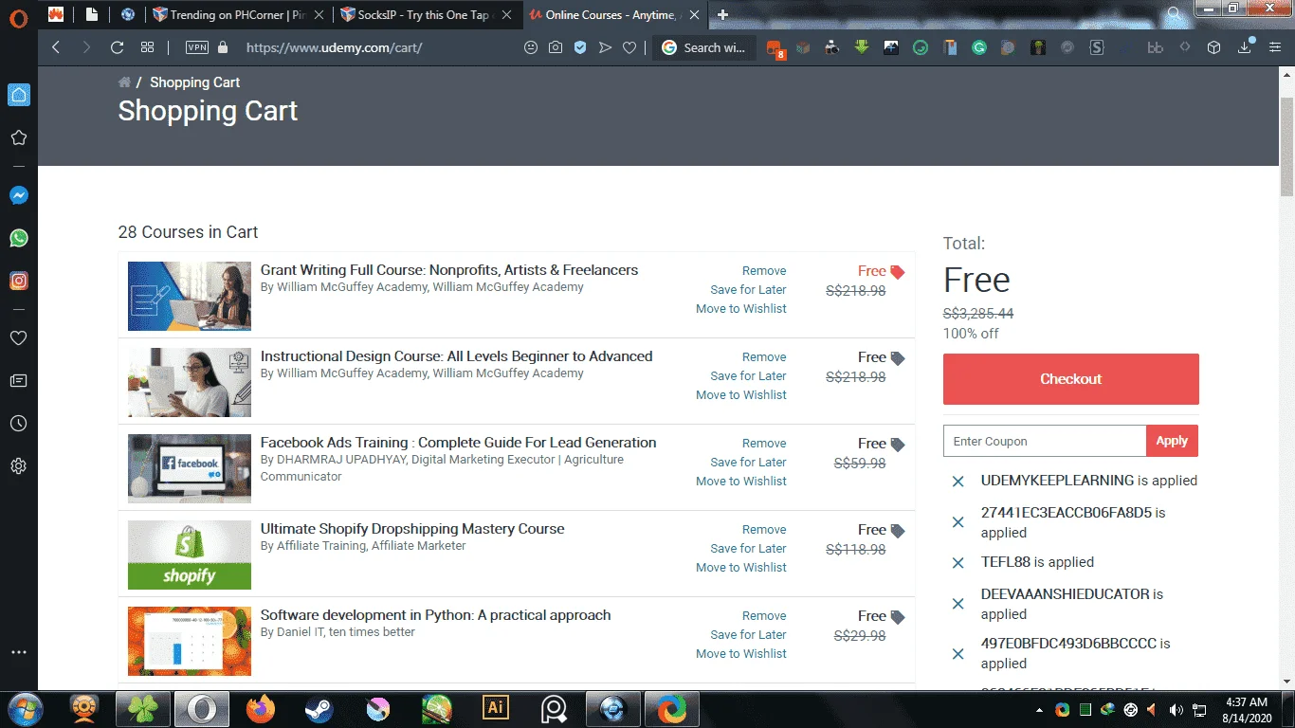Reload the page with the refresh icon
This screenshot has height=728, width=1295.
pyautogui.click(x=118, y=47)
